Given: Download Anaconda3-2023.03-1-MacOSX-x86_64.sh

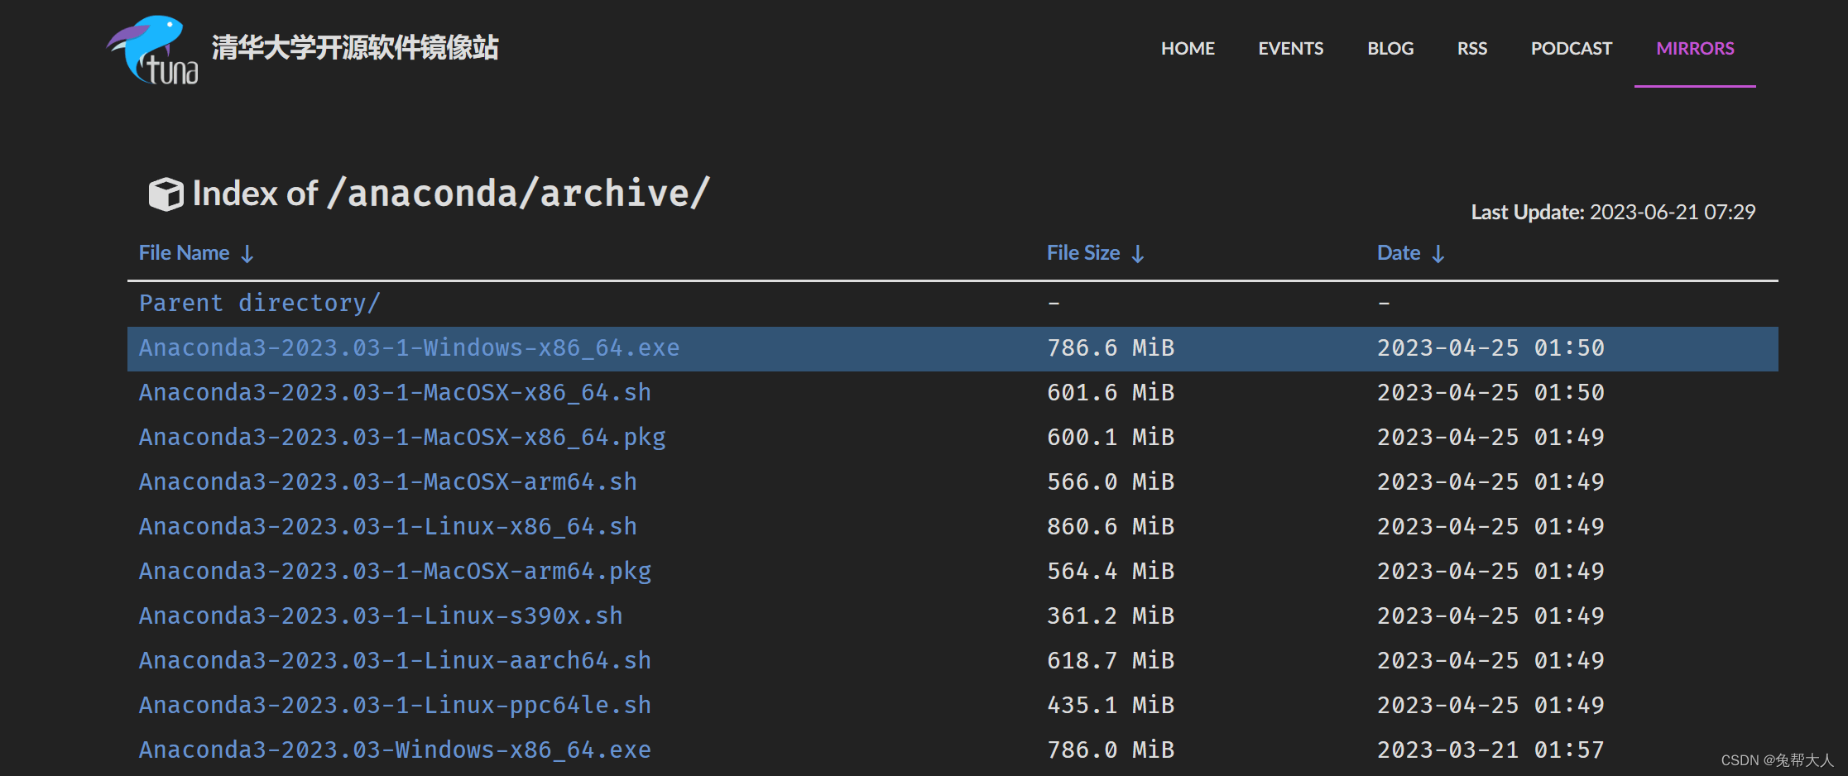Looking at the screenshot, I should (395, 393).
